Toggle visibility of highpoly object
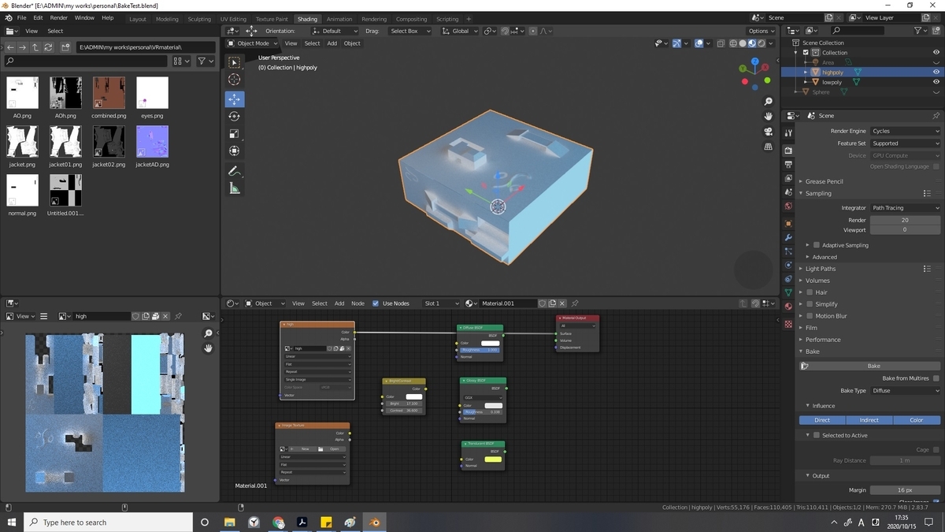Screen dimensions: 945x532 click(936, 72)
